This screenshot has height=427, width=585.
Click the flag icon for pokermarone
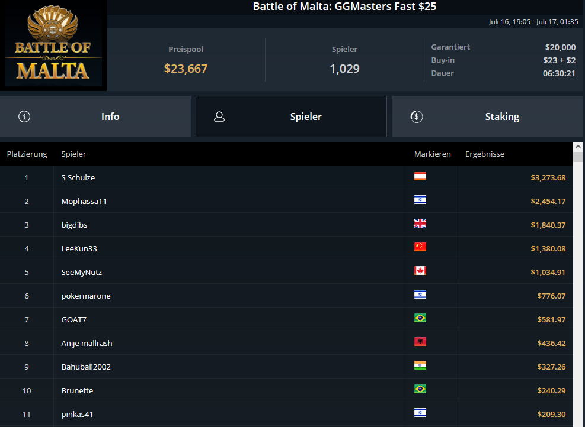(420, 295)
